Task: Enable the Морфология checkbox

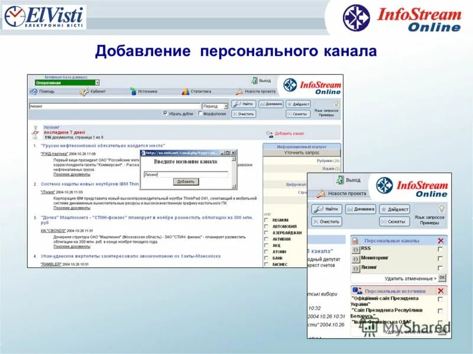Action: pyautogui.click(x=200, y=113)
